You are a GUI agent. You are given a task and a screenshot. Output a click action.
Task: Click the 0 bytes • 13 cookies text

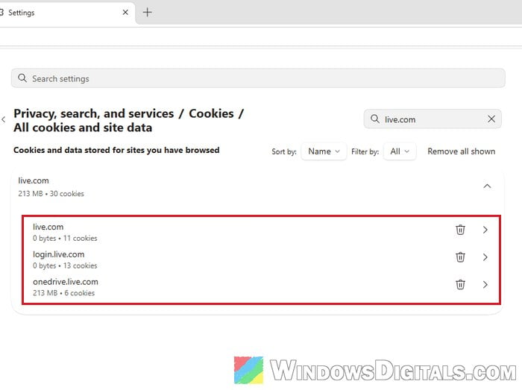(65, 265)
